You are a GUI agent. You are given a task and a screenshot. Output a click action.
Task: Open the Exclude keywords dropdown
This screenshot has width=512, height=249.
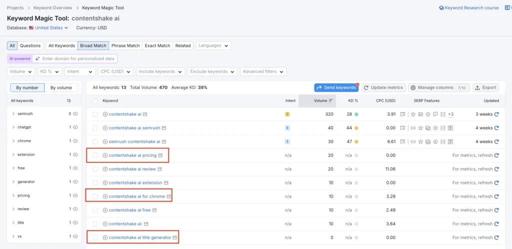tap(212, 71)
